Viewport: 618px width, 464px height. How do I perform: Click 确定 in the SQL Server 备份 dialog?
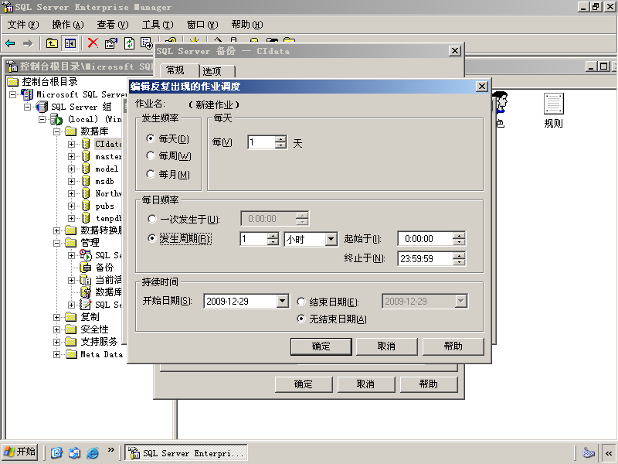click(x=304, y=384)
